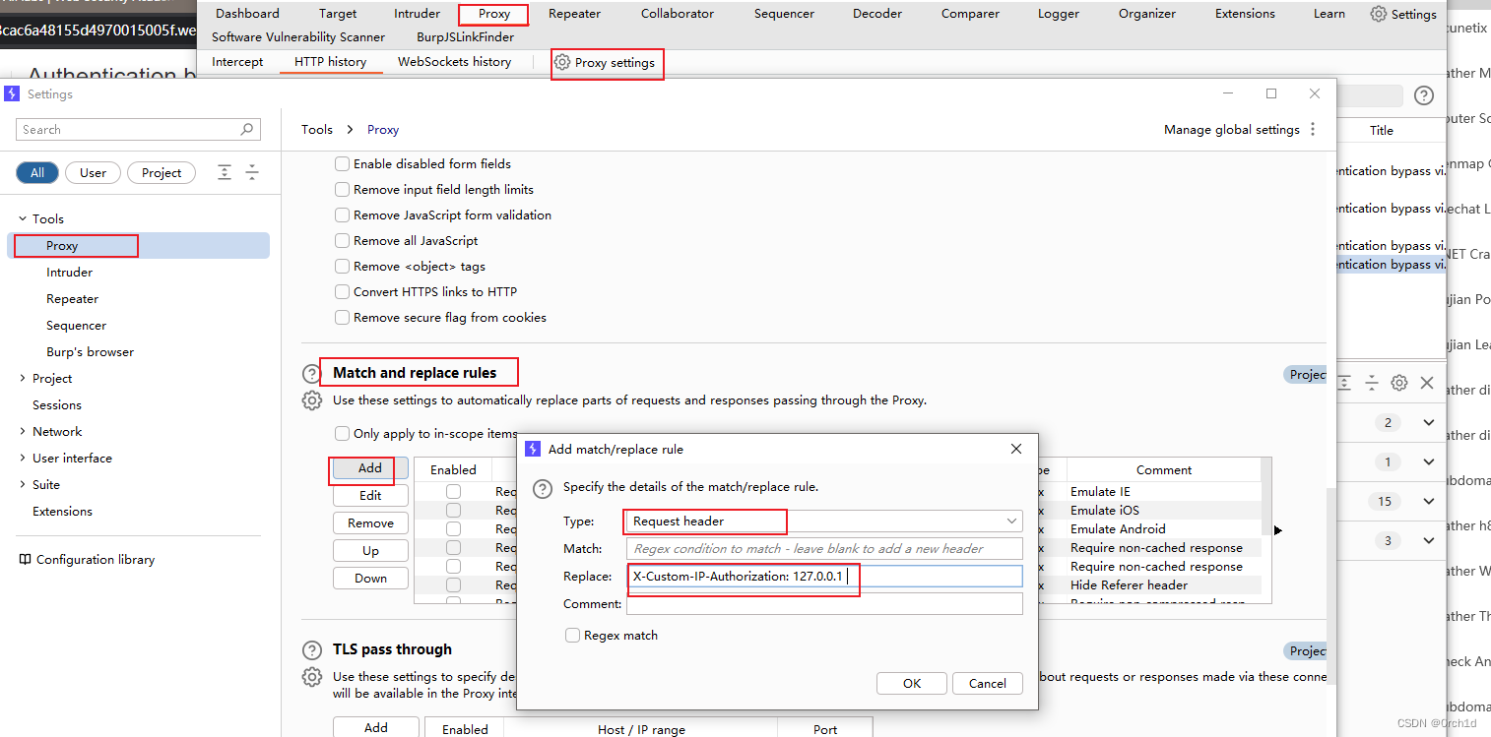
Task: Check Convert HTTPS links to HTTP
Action: click(343, 292)
